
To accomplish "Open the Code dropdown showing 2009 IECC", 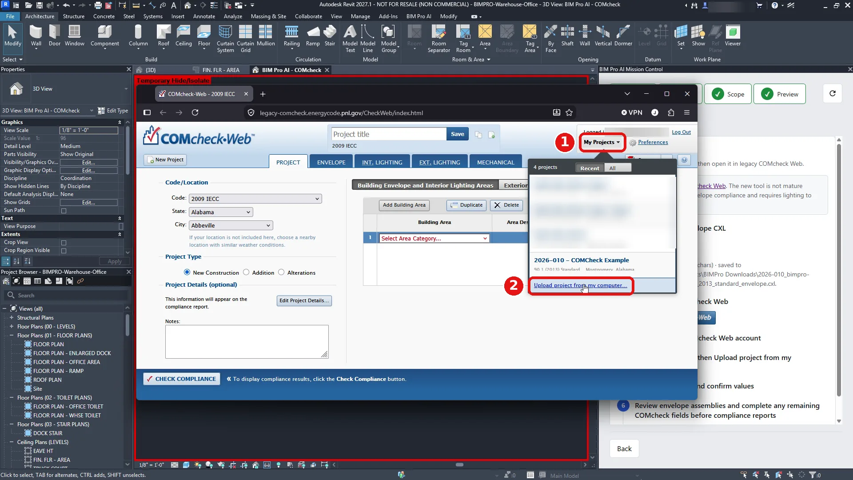I will coord(255,199).
